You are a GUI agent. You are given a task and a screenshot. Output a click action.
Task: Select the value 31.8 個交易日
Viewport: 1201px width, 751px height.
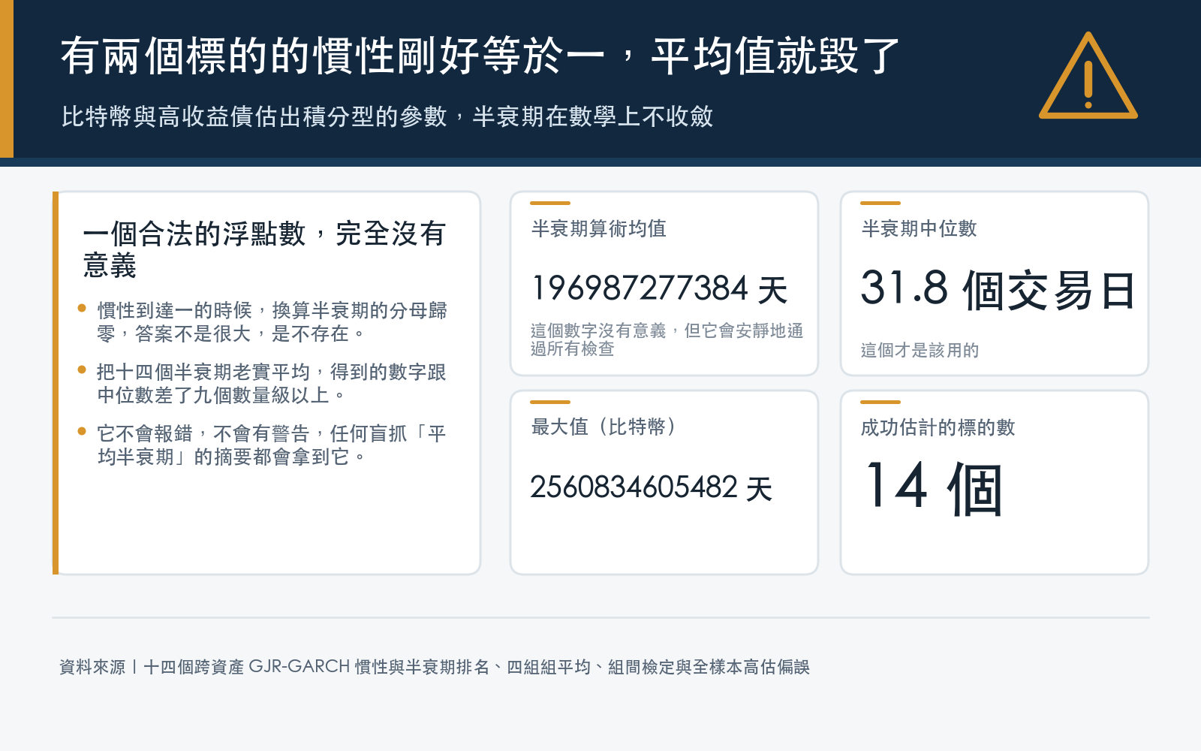[998, 290]
